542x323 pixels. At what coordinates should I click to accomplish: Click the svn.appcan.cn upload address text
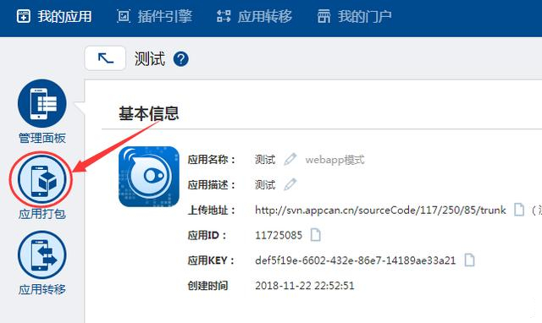pos(380,211)
